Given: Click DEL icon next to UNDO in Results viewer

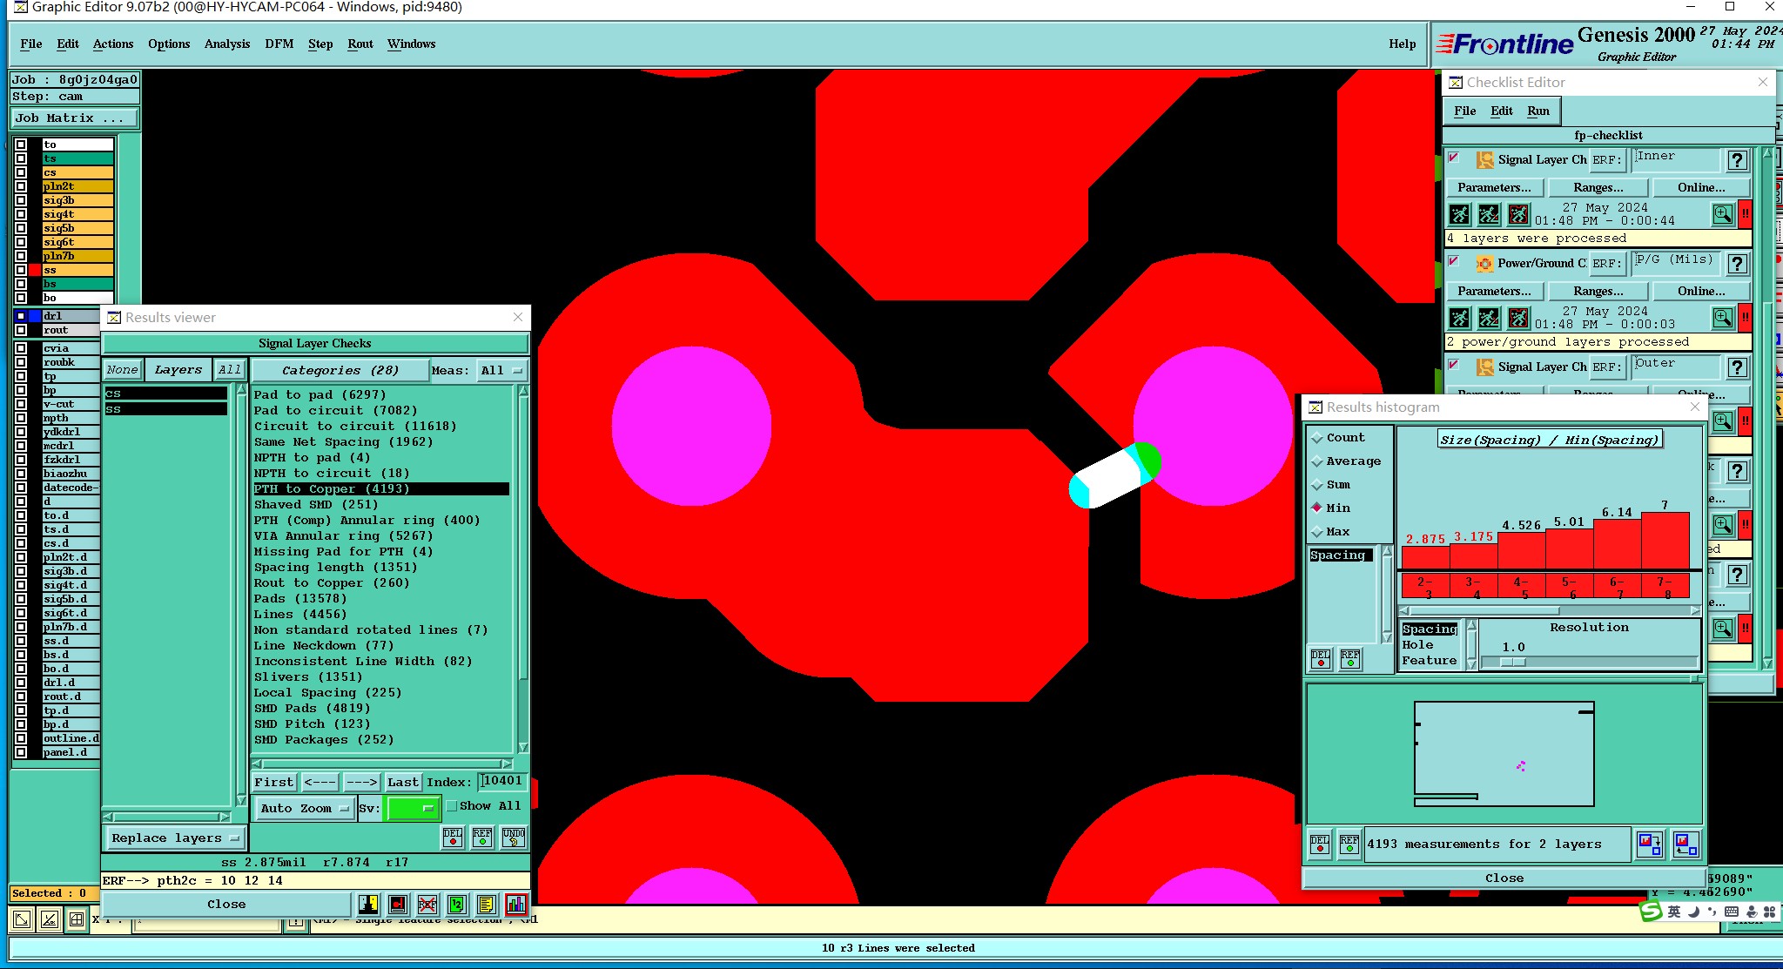Looking at the screenshot, I should click(x=453, y=838).
